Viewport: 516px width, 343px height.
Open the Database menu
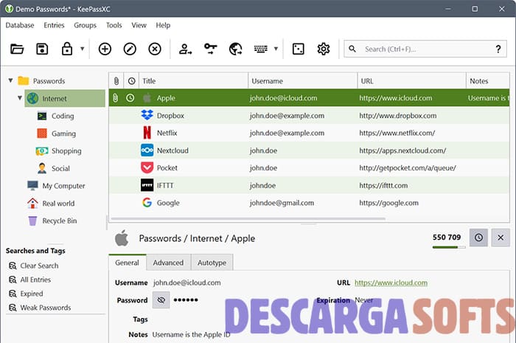[x=20, y=25]
